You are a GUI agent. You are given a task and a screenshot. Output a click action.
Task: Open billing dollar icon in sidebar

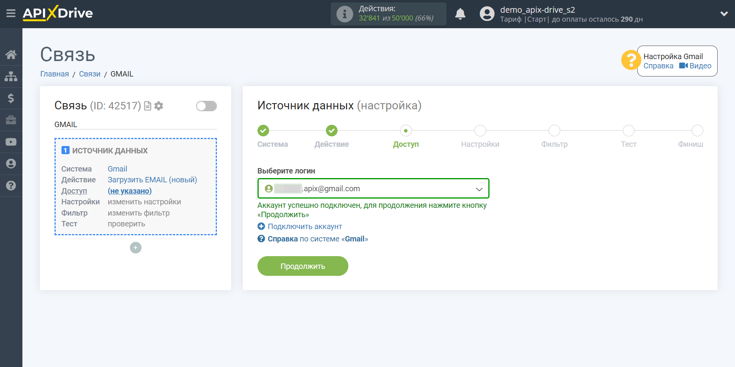(x=11, y=98)
